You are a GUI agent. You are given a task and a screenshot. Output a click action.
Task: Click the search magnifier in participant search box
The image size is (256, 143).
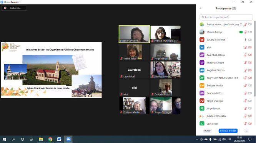[203, 17]
